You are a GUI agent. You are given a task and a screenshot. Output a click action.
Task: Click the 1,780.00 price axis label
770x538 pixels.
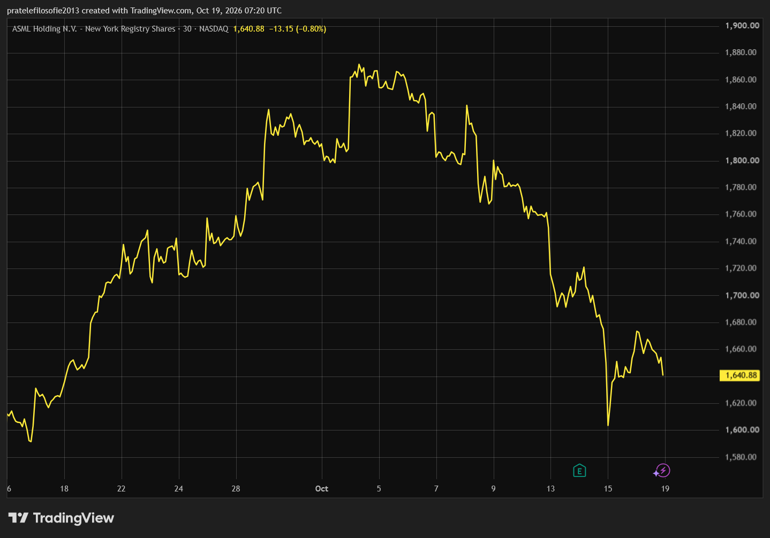point(741,187)
